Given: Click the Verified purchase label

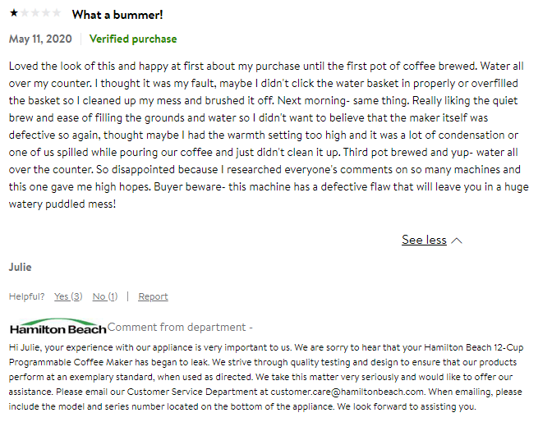Looking at the screenshot, I should [133, 39].
